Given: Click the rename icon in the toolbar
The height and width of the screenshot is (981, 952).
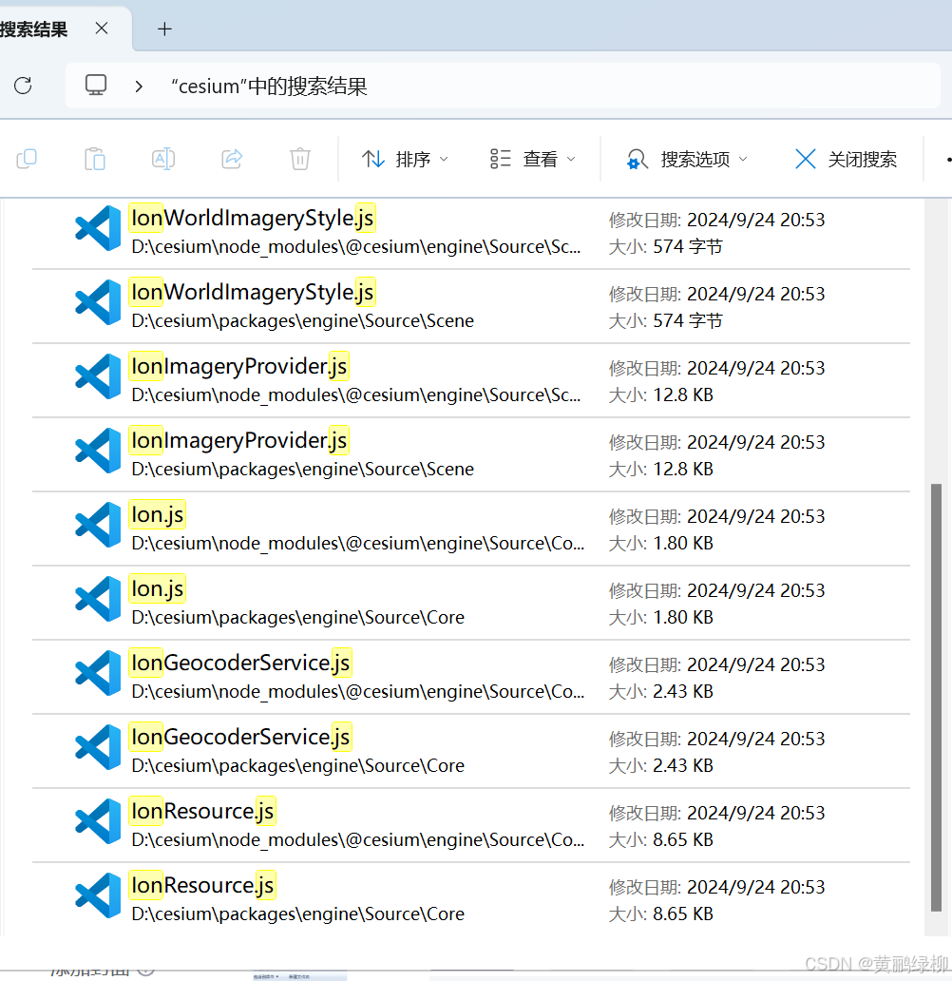Looking at the screenshot, I should [163, 159].
